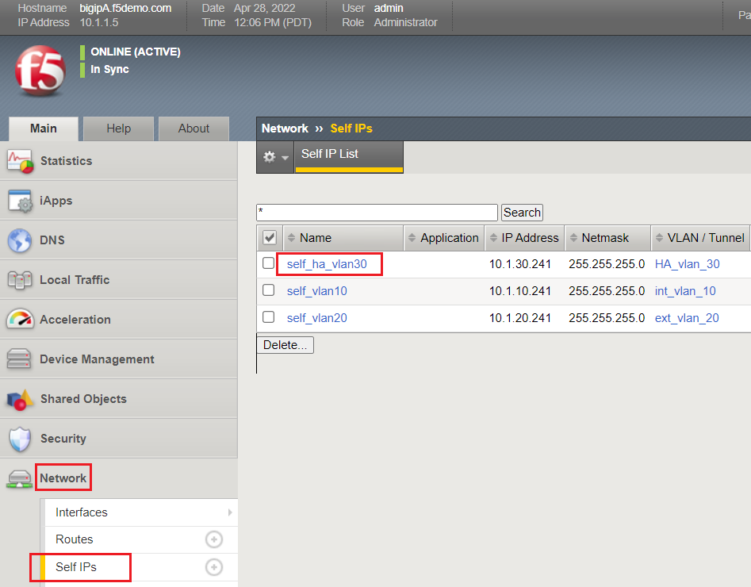Open the gear settings dropdown menu

coord(275,157)
